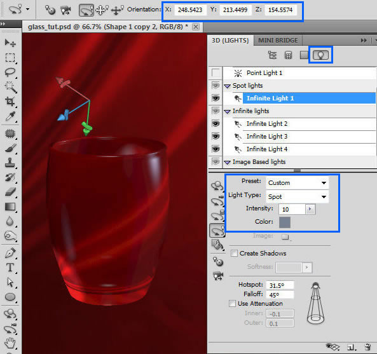The image size is (377, 354).
Task: Select the Horizontal Type tool
Action: tap(10, 267)
